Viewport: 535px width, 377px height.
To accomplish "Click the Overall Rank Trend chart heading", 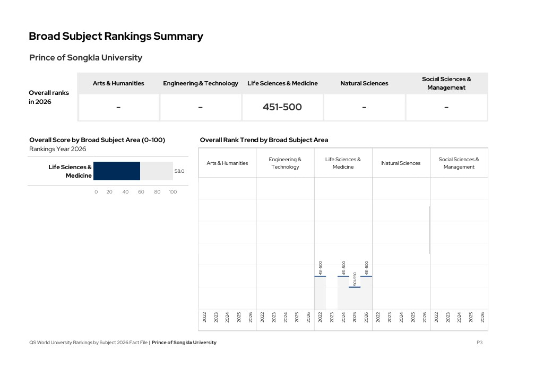I will point(264,140).
